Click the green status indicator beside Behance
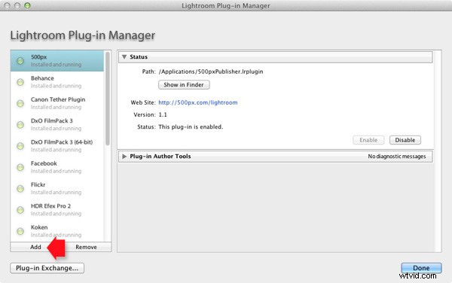The image size is (452, 283). [20, 82]
